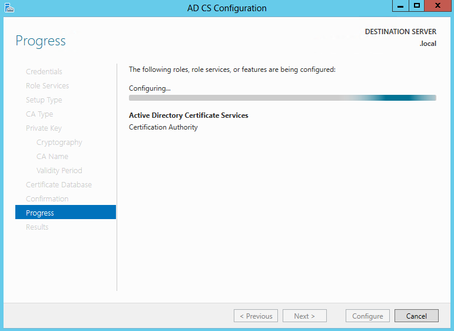Click the Next > button
Viewport: 454px width, 331px height.
(x=304, y=316)
